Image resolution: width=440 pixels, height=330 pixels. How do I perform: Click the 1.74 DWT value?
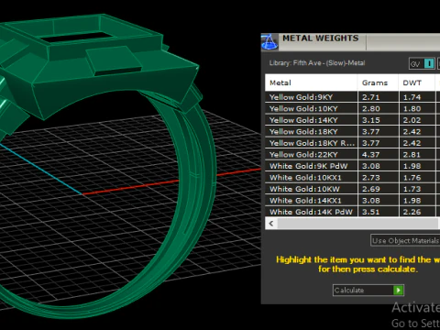(x=412, y=97)
